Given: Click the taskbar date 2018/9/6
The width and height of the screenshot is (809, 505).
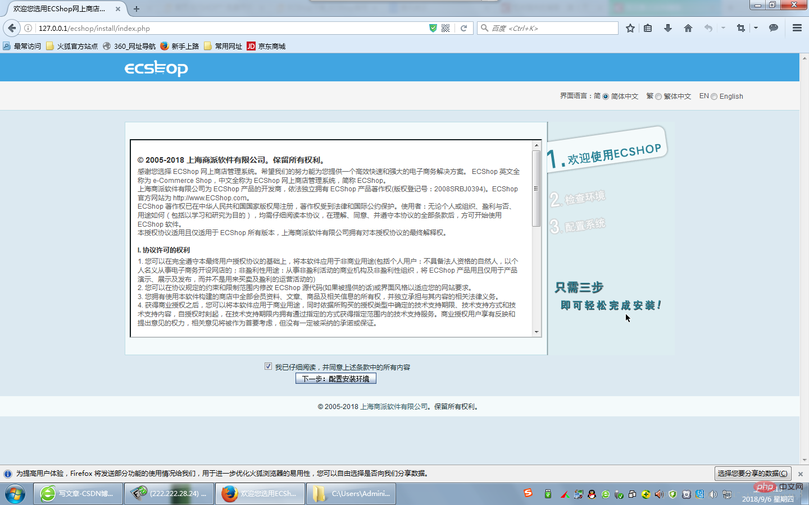Looking at the screenshot, I should (x=767, y=499).
